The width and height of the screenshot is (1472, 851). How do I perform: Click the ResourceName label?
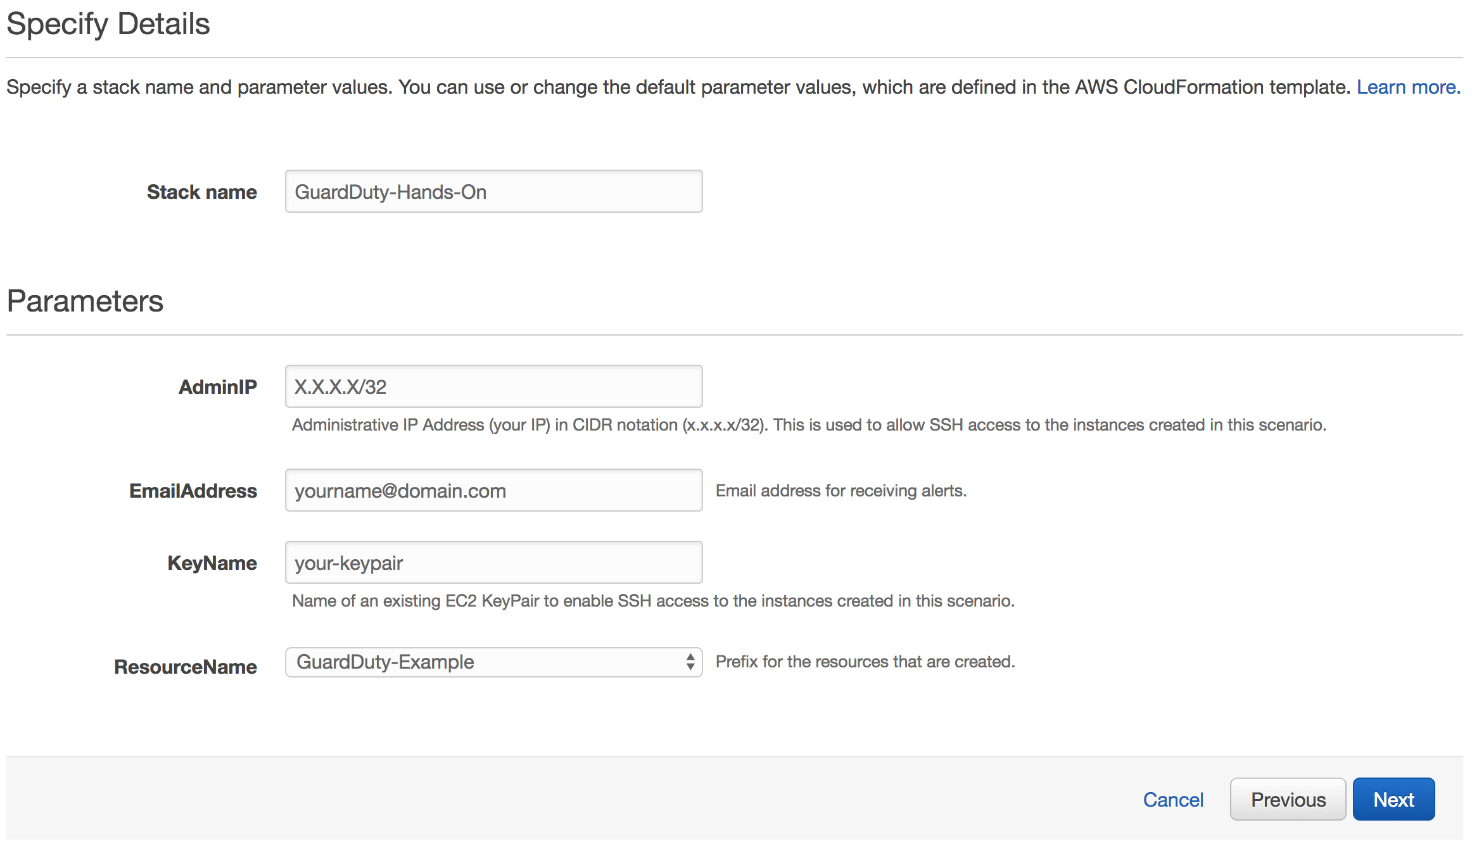tap(186, 667)
